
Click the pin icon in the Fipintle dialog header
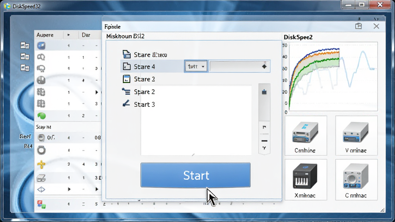pos(358,26)
